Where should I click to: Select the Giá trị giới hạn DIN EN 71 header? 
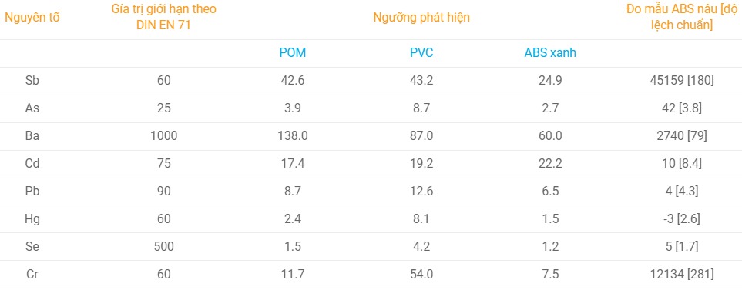click(163, 18)
